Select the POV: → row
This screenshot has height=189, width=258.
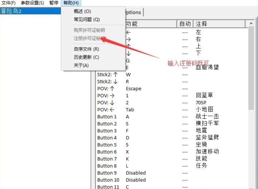(x=172, y=96)
